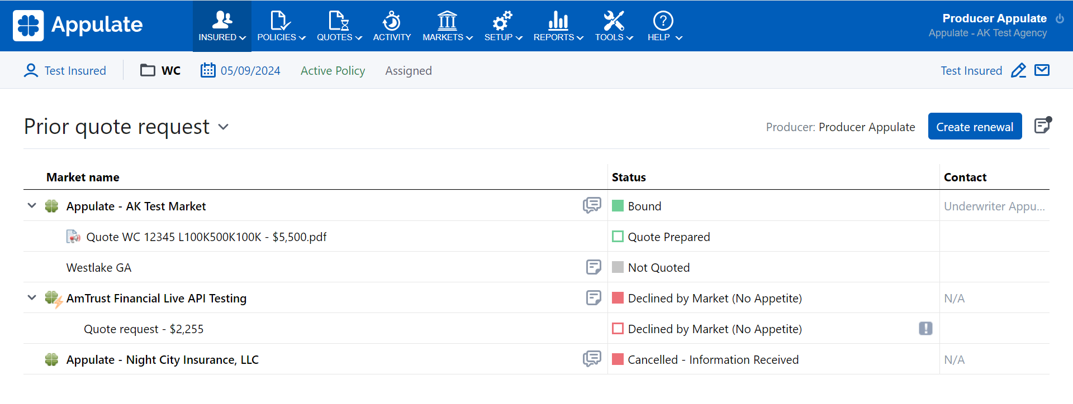Click the Quote Prepared status checkbox
The width and height of the screenshot is (1073, 404).
(x=618, y=237)
